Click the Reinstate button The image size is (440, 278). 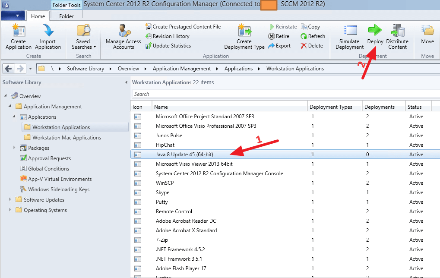282,27
